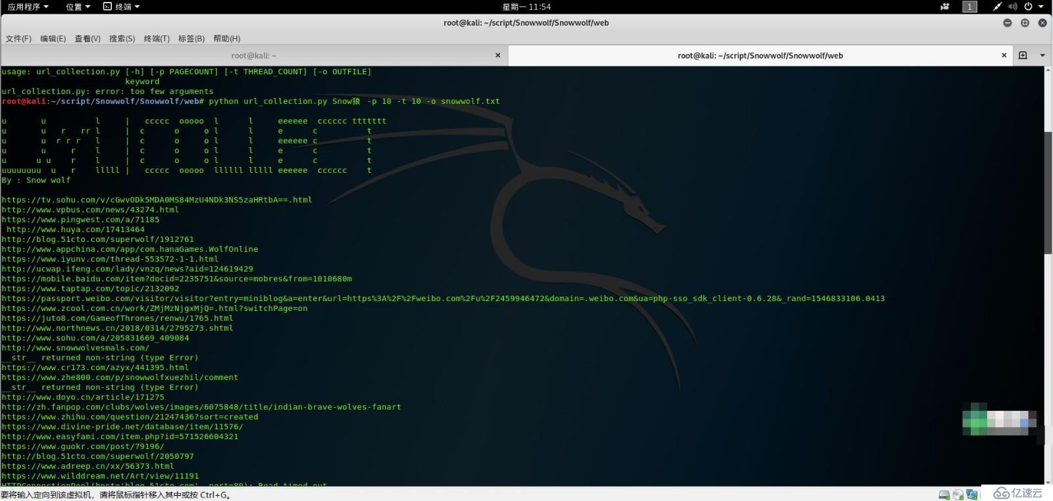Click the VM network adapter status icon

[x=972, y=494]
